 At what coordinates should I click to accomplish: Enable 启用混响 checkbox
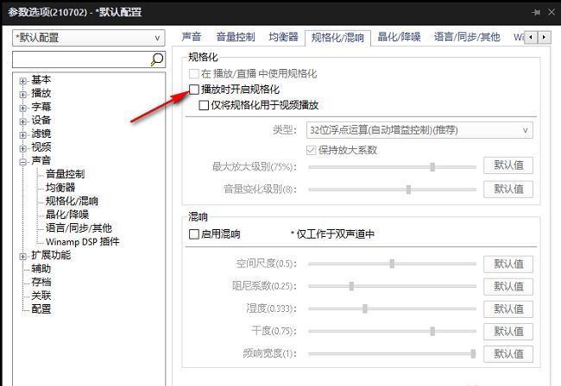(194, 234)
